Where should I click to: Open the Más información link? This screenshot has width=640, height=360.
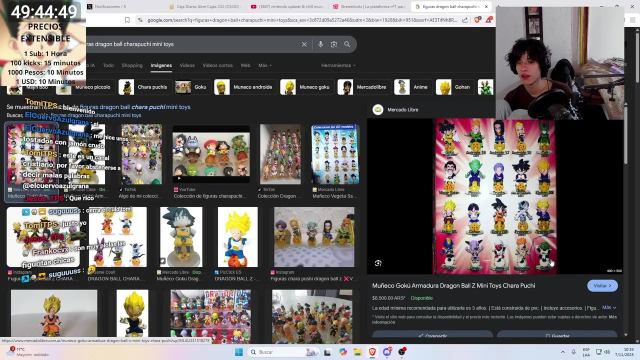(x=495, y=319)
